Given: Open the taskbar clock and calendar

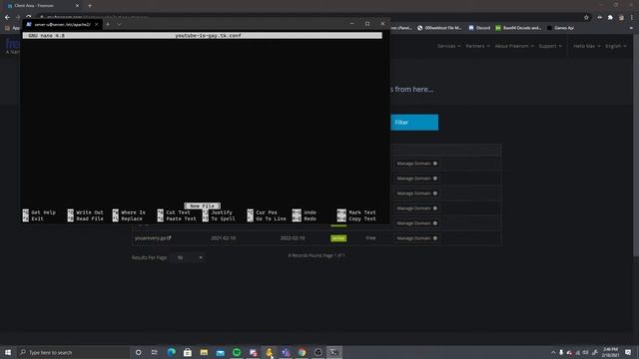Looking at the screenshot, I should click(610, 352).
